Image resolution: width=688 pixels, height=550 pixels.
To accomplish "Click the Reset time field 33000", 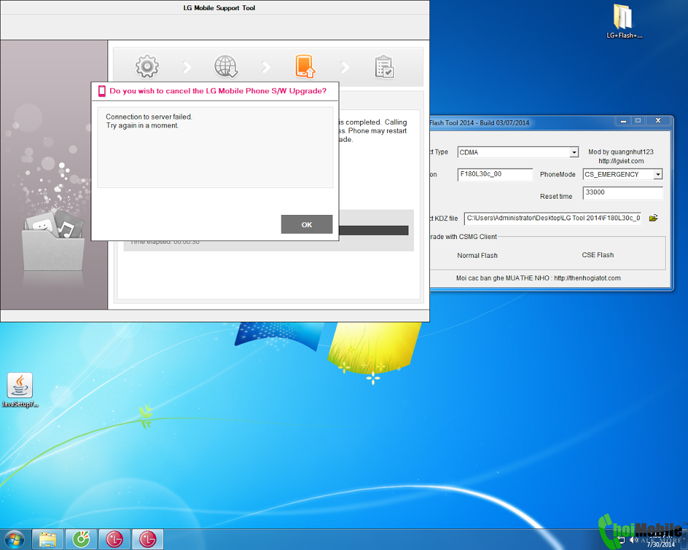I will point(622,193).
